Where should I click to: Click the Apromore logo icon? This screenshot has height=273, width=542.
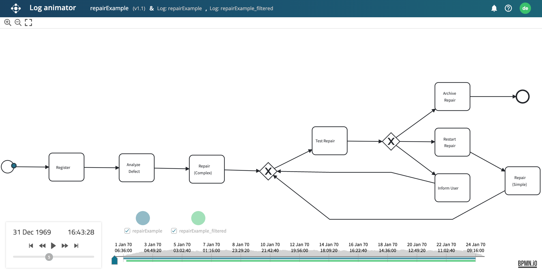[16, 8]
